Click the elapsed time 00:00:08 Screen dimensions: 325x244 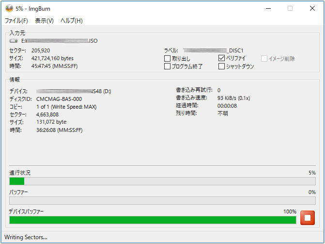[x=227, y=106]
